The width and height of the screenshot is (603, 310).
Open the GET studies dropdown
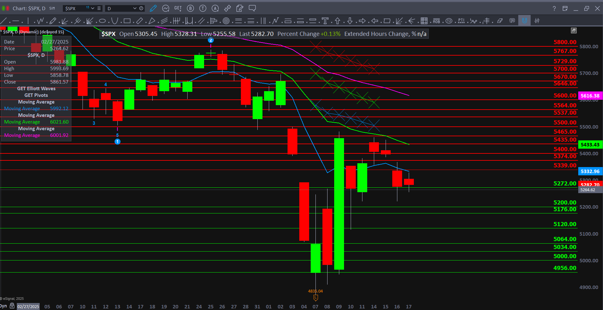178,8
